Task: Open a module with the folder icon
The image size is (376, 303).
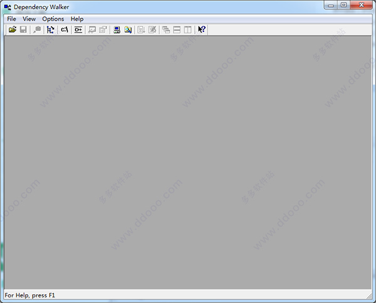Action: pyautogui.click(x=13, y=29)
